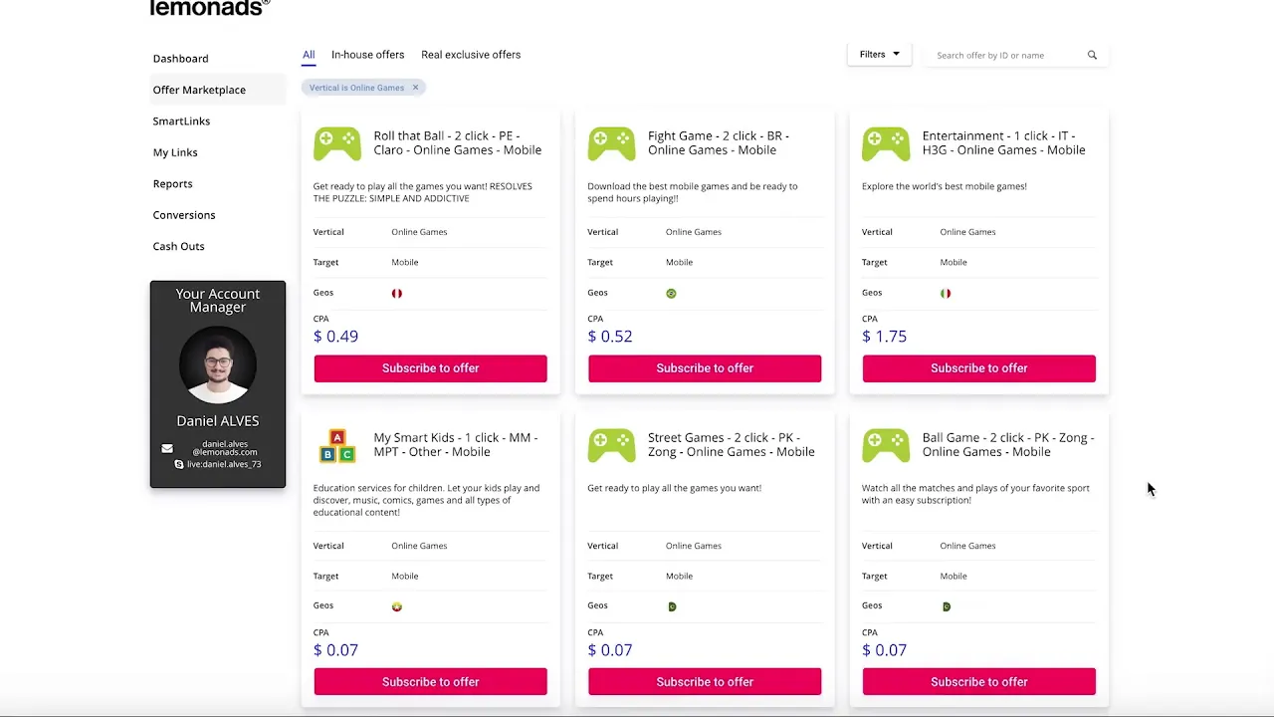Click the Peru flag in Roll that Ball
Screen dimensions: 1274x717
tap(397, 294)
